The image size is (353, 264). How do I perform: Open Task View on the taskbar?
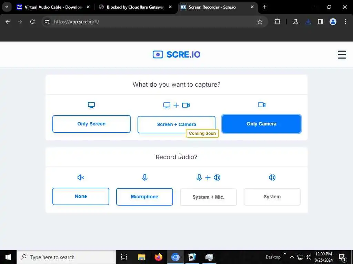tap(124, 257)
